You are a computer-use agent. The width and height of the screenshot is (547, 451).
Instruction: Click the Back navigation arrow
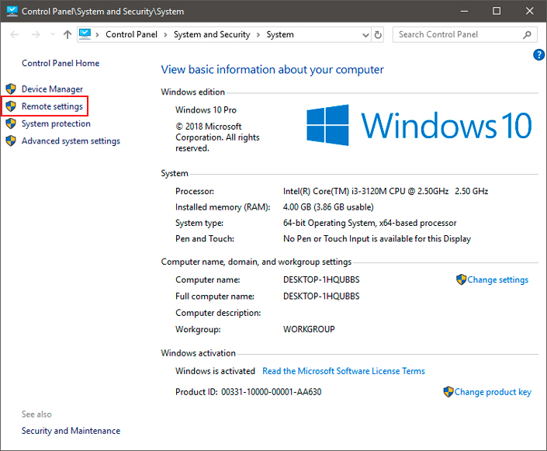[14, 35]
